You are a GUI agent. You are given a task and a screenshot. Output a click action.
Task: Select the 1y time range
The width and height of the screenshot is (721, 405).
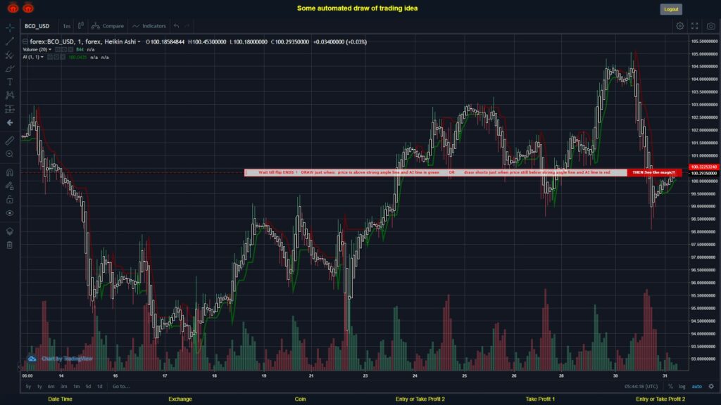click(x=39, y=387)
